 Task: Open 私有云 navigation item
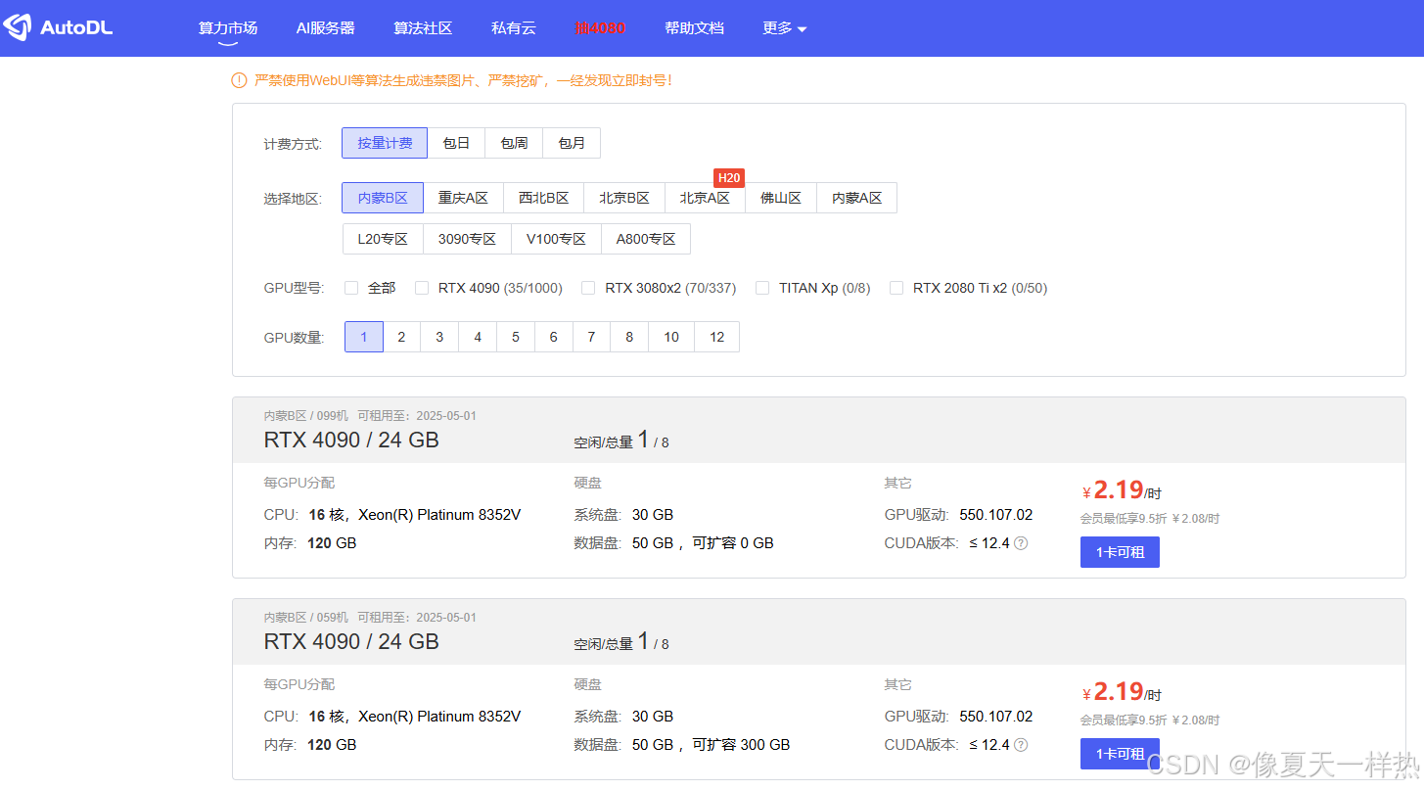point(514,28)
